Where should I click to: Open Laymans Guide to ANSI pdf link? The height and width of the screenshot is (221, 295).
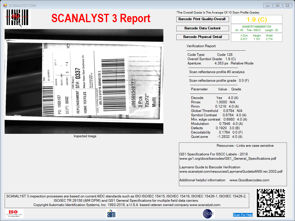[231, 172]
